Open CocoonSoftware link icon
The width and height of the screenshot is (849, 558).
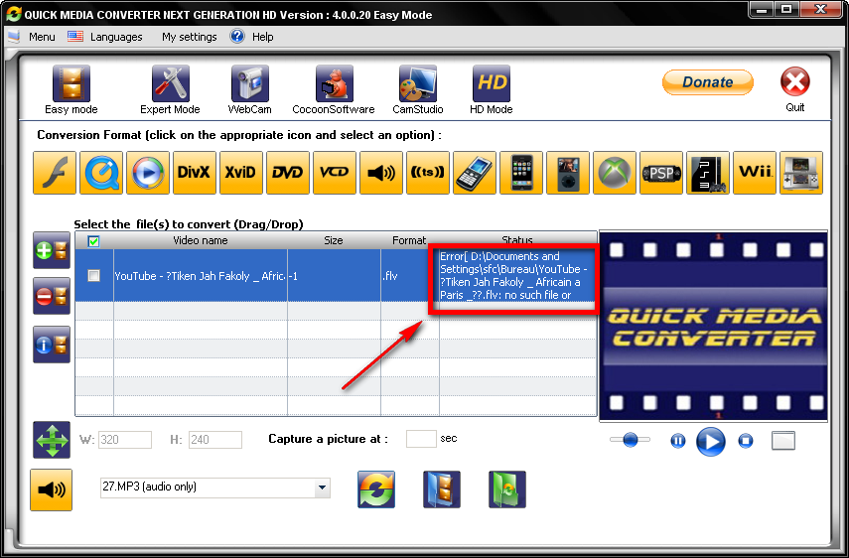click(334, 89)
